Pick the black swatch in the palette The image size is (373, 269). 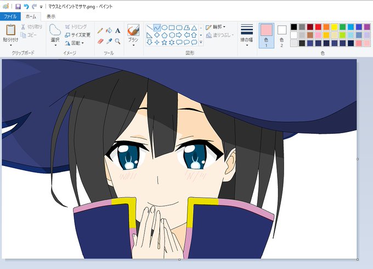point(294,27)
